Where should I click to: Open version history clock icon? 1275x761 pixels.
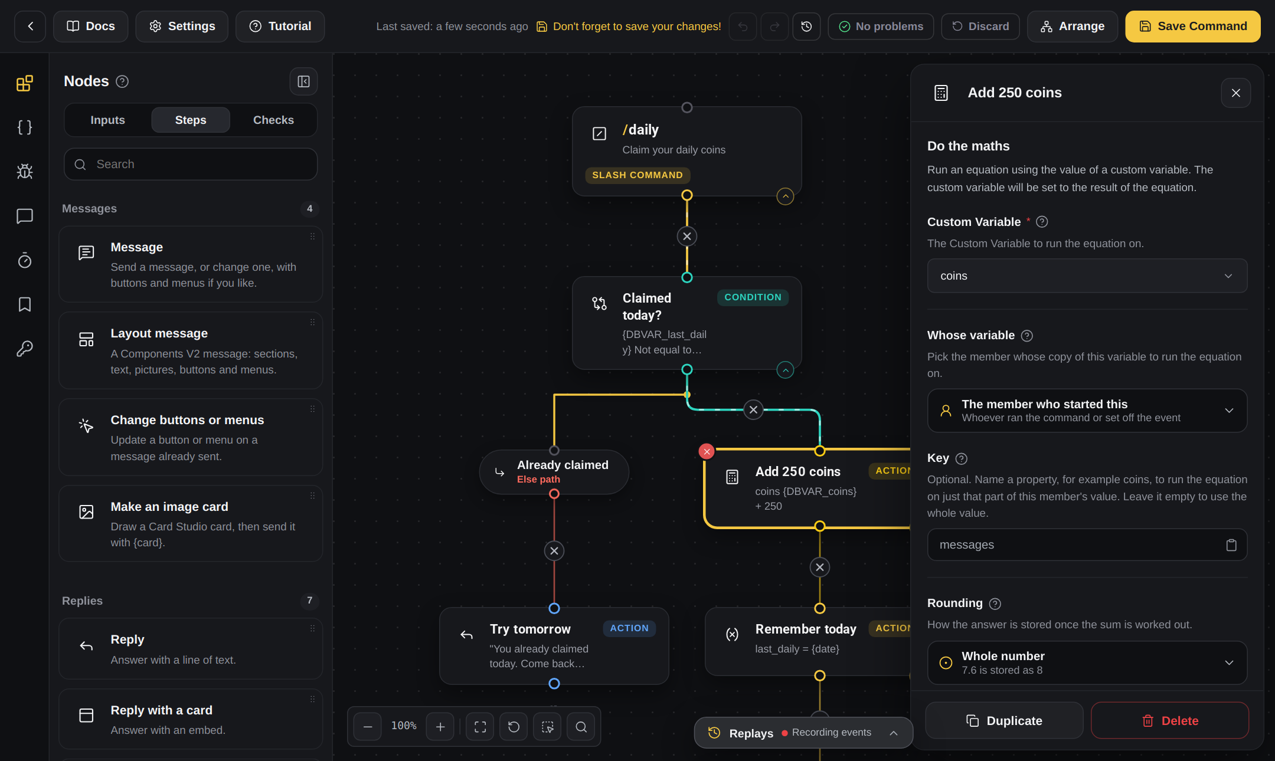coord(806,27)
